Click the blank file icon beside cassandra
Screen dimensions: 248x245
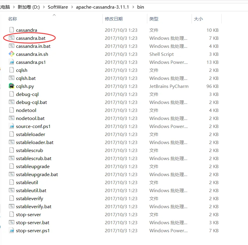(x=12, y=30)
